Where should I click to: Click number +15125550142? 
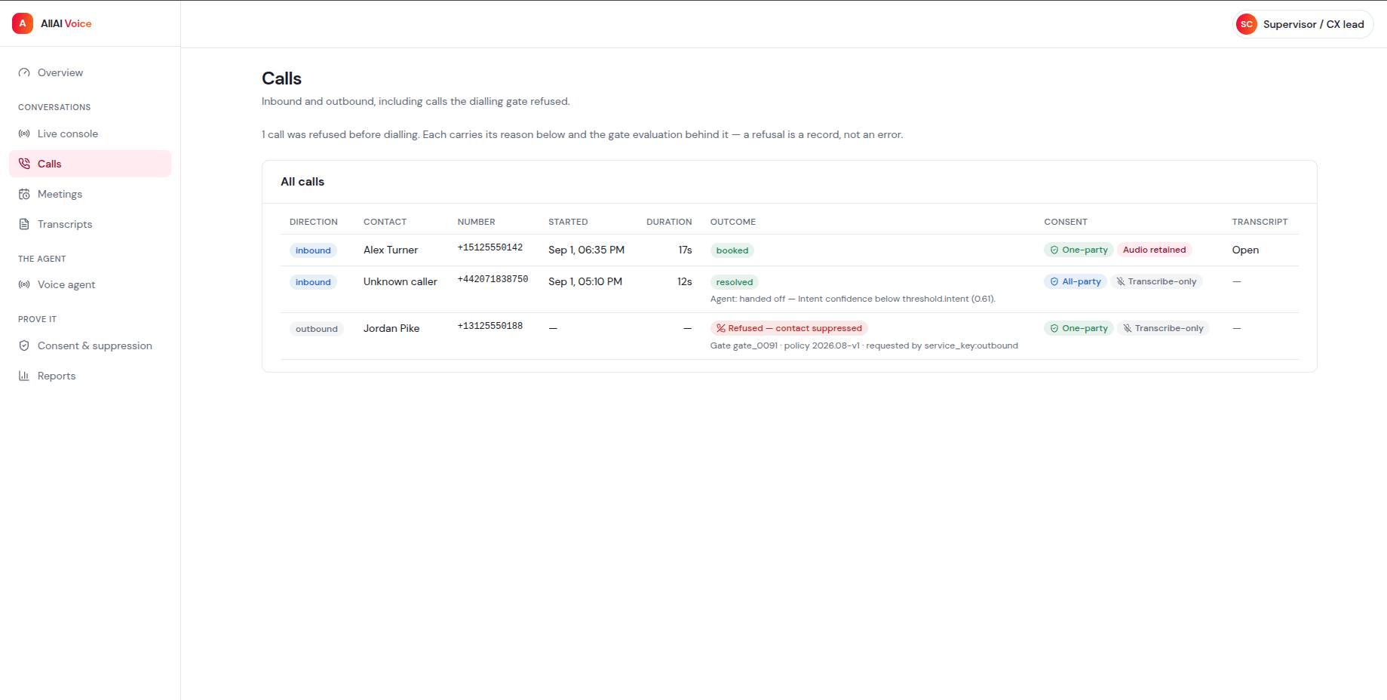(490, 247)
